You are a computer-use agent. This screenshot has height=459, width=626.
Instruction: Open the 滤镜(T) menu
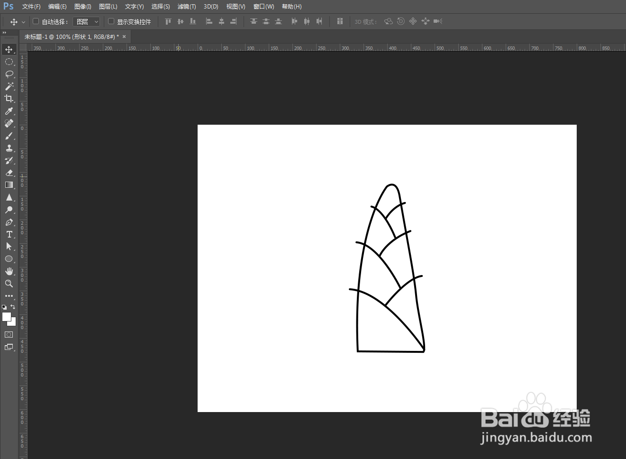(x=187, y=7)
